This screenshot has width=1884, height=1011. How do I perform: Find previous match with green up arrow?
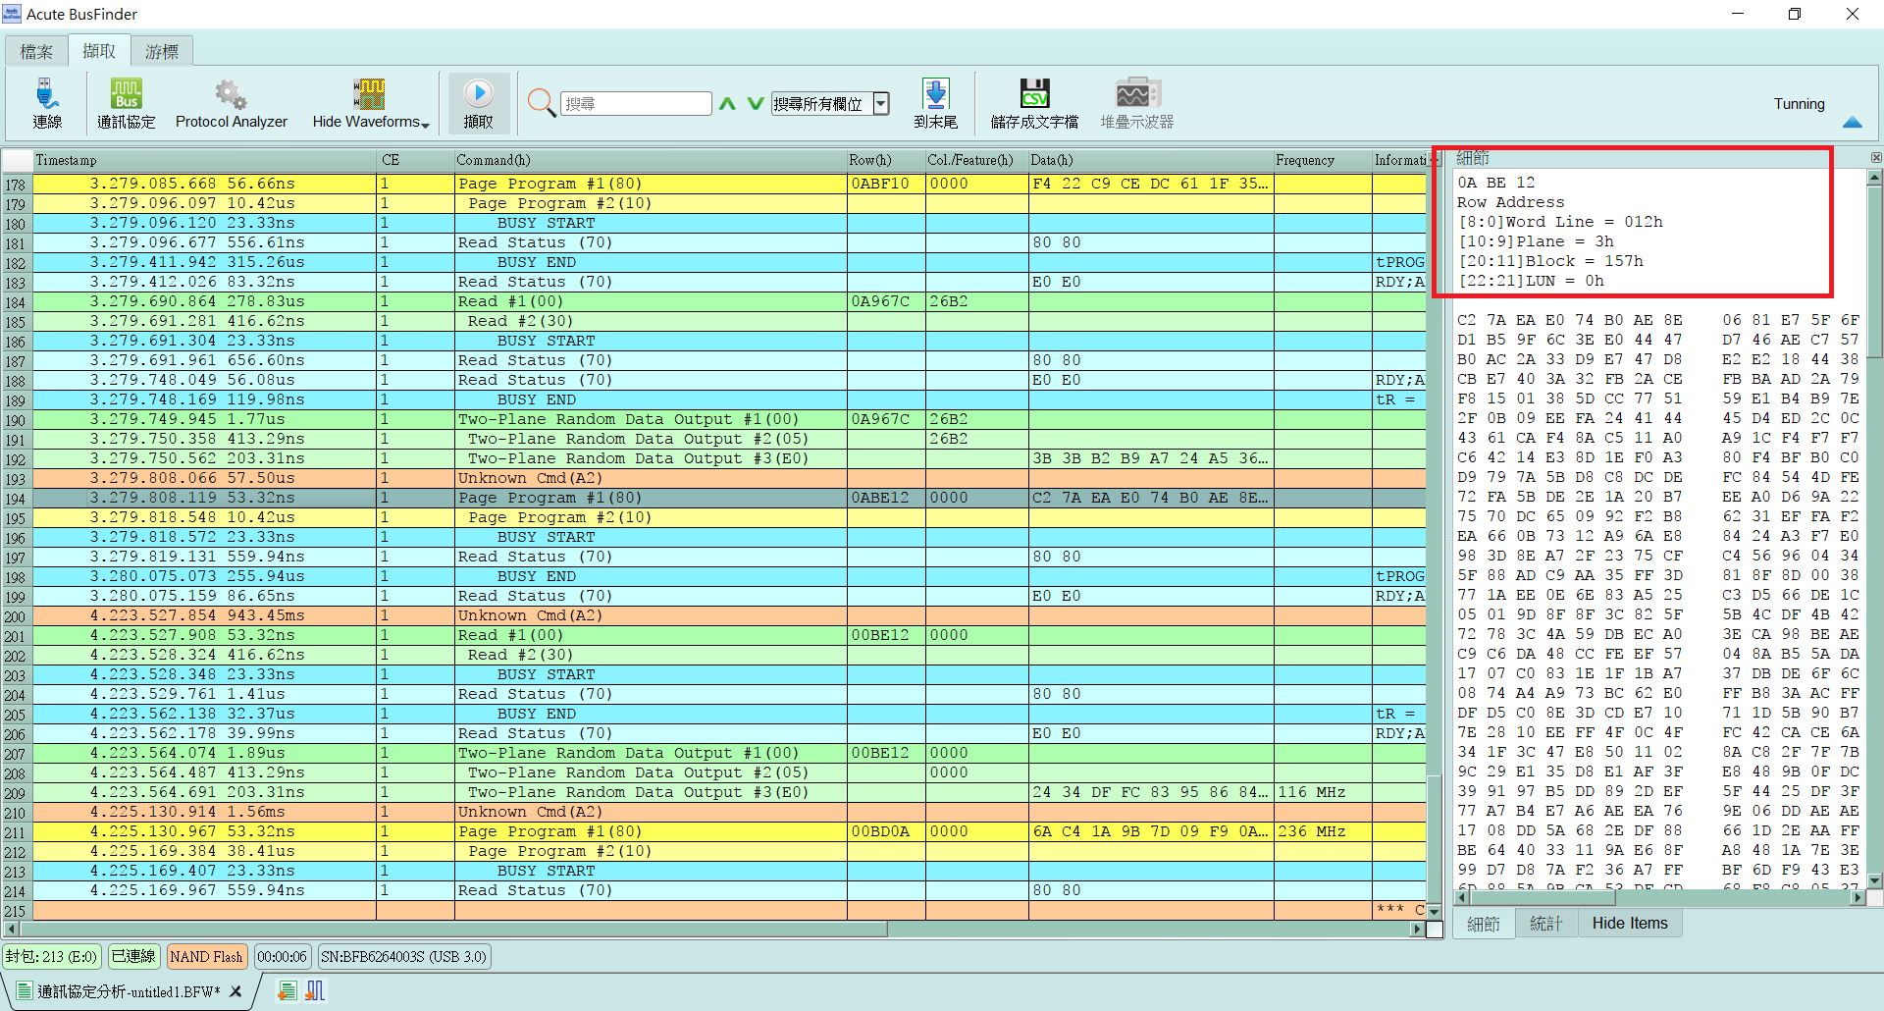point(727,103)
